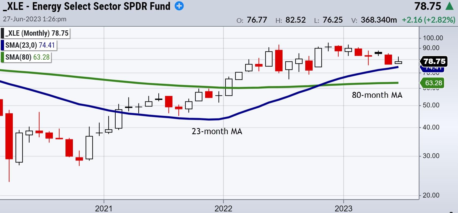Click the green up-arrow price change icon

449,6
